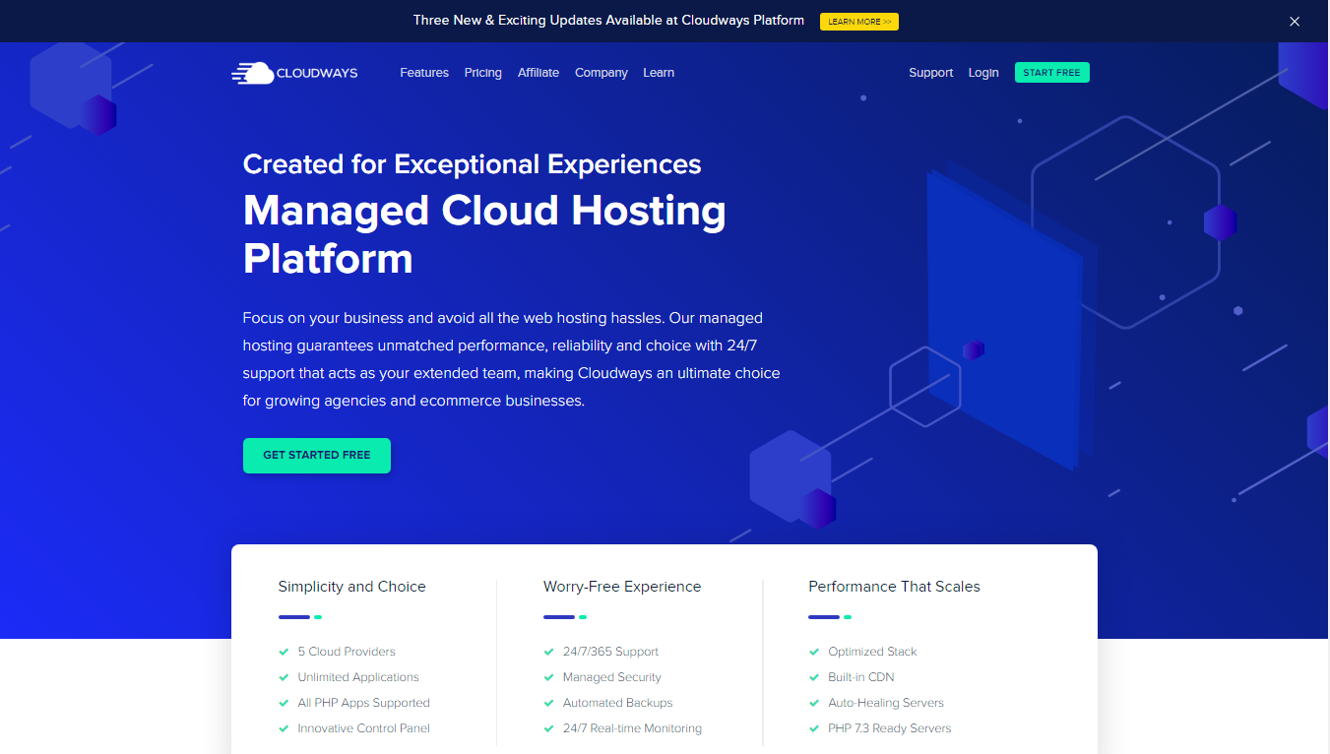Screen dimensions: 1330x754
Task: Go to the Support page
Action: [x=931, y=73]
